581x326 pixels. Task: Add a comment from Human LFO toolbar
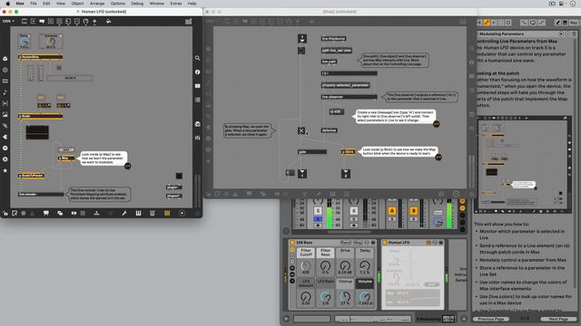tap(42, 22)
